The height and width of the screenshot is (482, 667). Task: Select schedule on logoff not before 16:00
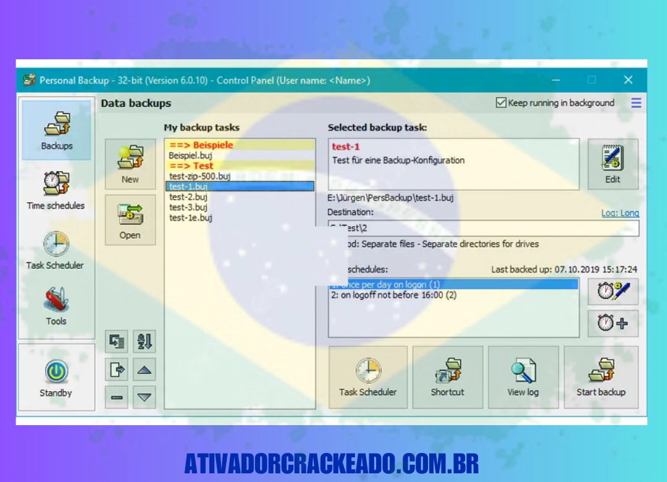454,295
